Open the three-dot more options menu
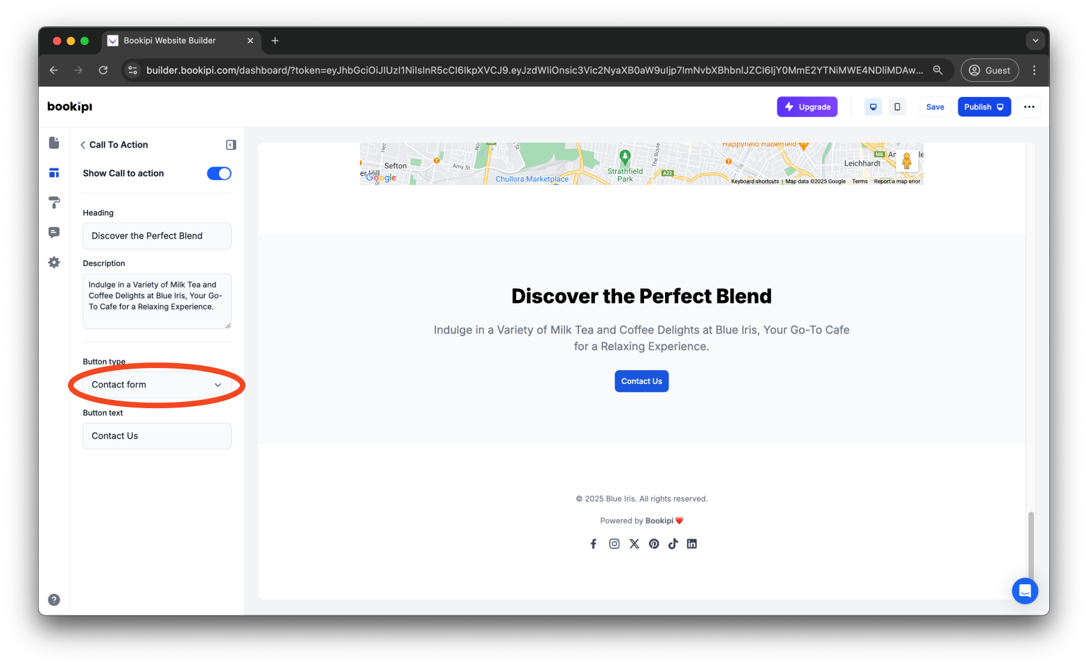The image size is (1088, 666). [1029, 107]
